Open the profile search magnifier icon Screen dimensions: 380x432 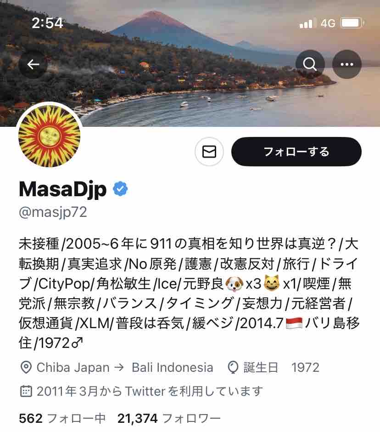pos(310,64)
